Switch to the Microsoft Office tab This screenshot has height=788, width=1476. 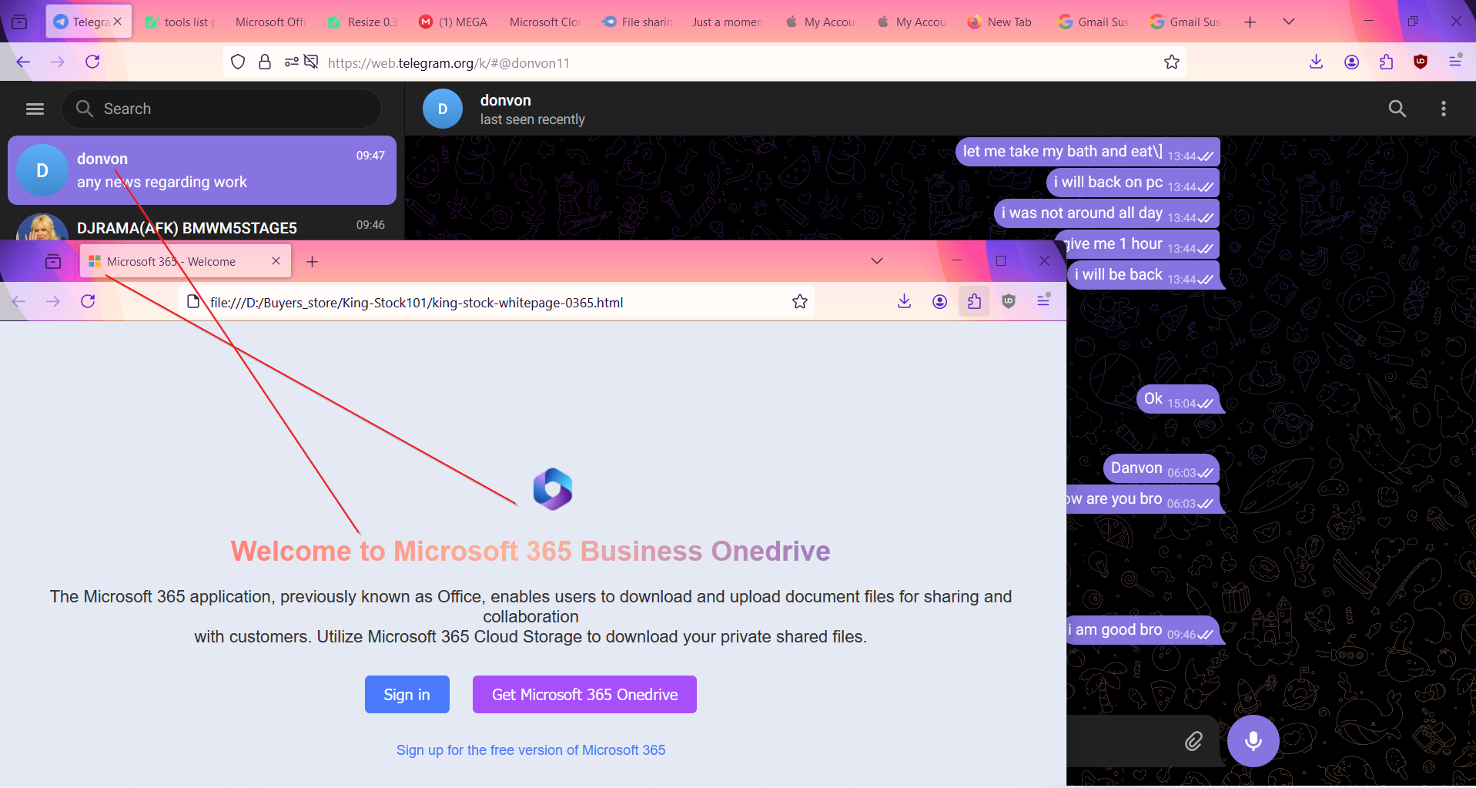(272, 22)
